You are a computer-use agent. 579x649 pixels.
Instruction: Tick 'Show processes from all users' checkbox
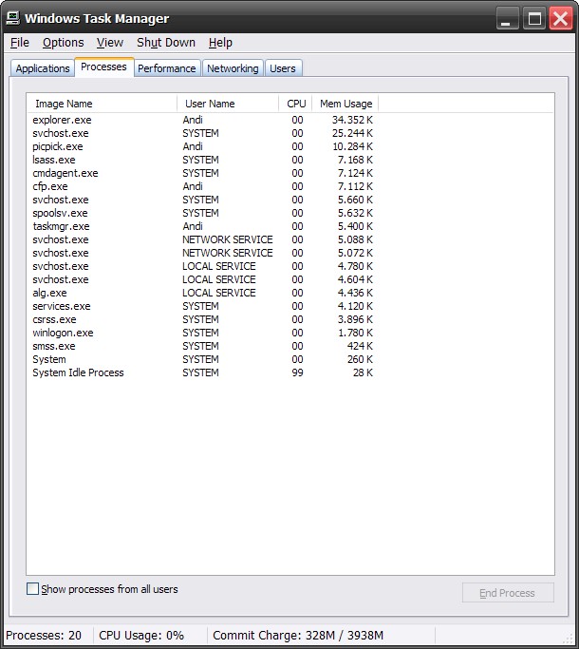(x=33, y=589)
